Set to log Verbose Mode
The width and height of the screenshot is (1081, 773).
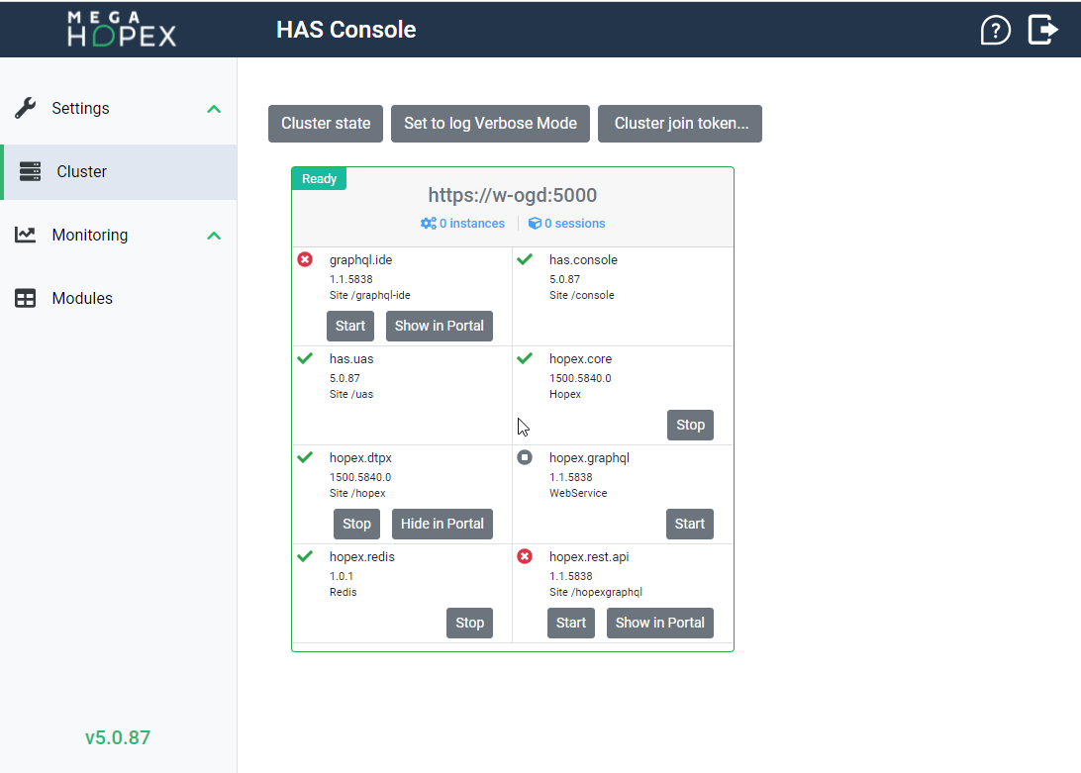pyautogui.click(x=490, y=124)
